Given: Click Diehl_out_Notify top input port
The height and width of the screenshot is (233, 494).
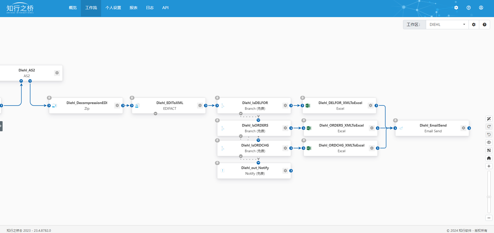Looking at the screenshot, I should (x=258, y=163).
